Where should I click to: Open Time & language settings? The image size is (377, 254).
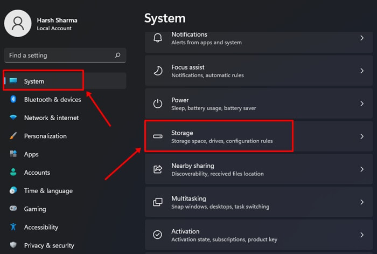tap(48, 190)
